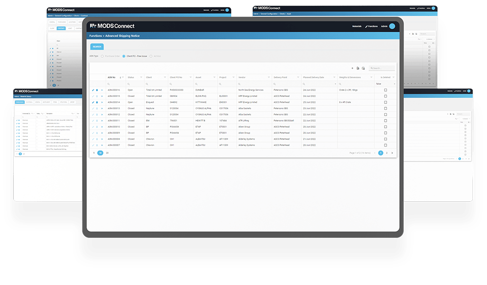487x285 pixels.
Task: Click the column chooser icon beside the search box
Action: click(363, 68)
